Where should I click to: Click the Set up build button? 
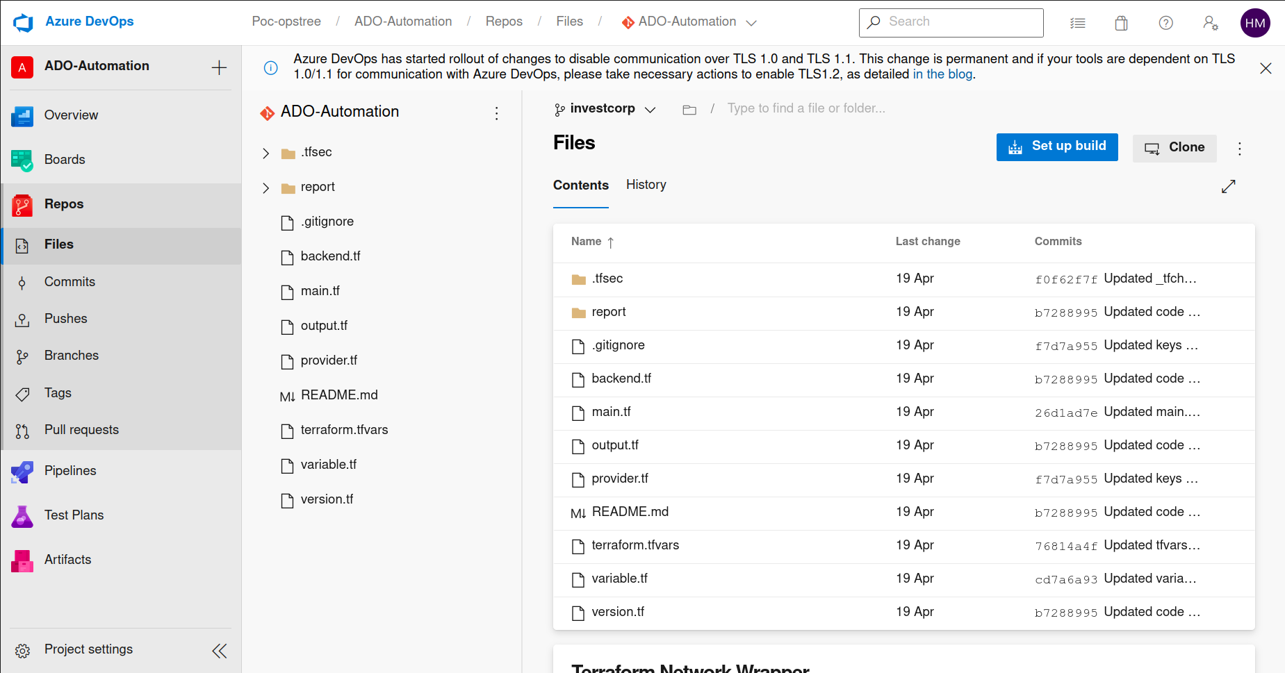coord(1057,147)
